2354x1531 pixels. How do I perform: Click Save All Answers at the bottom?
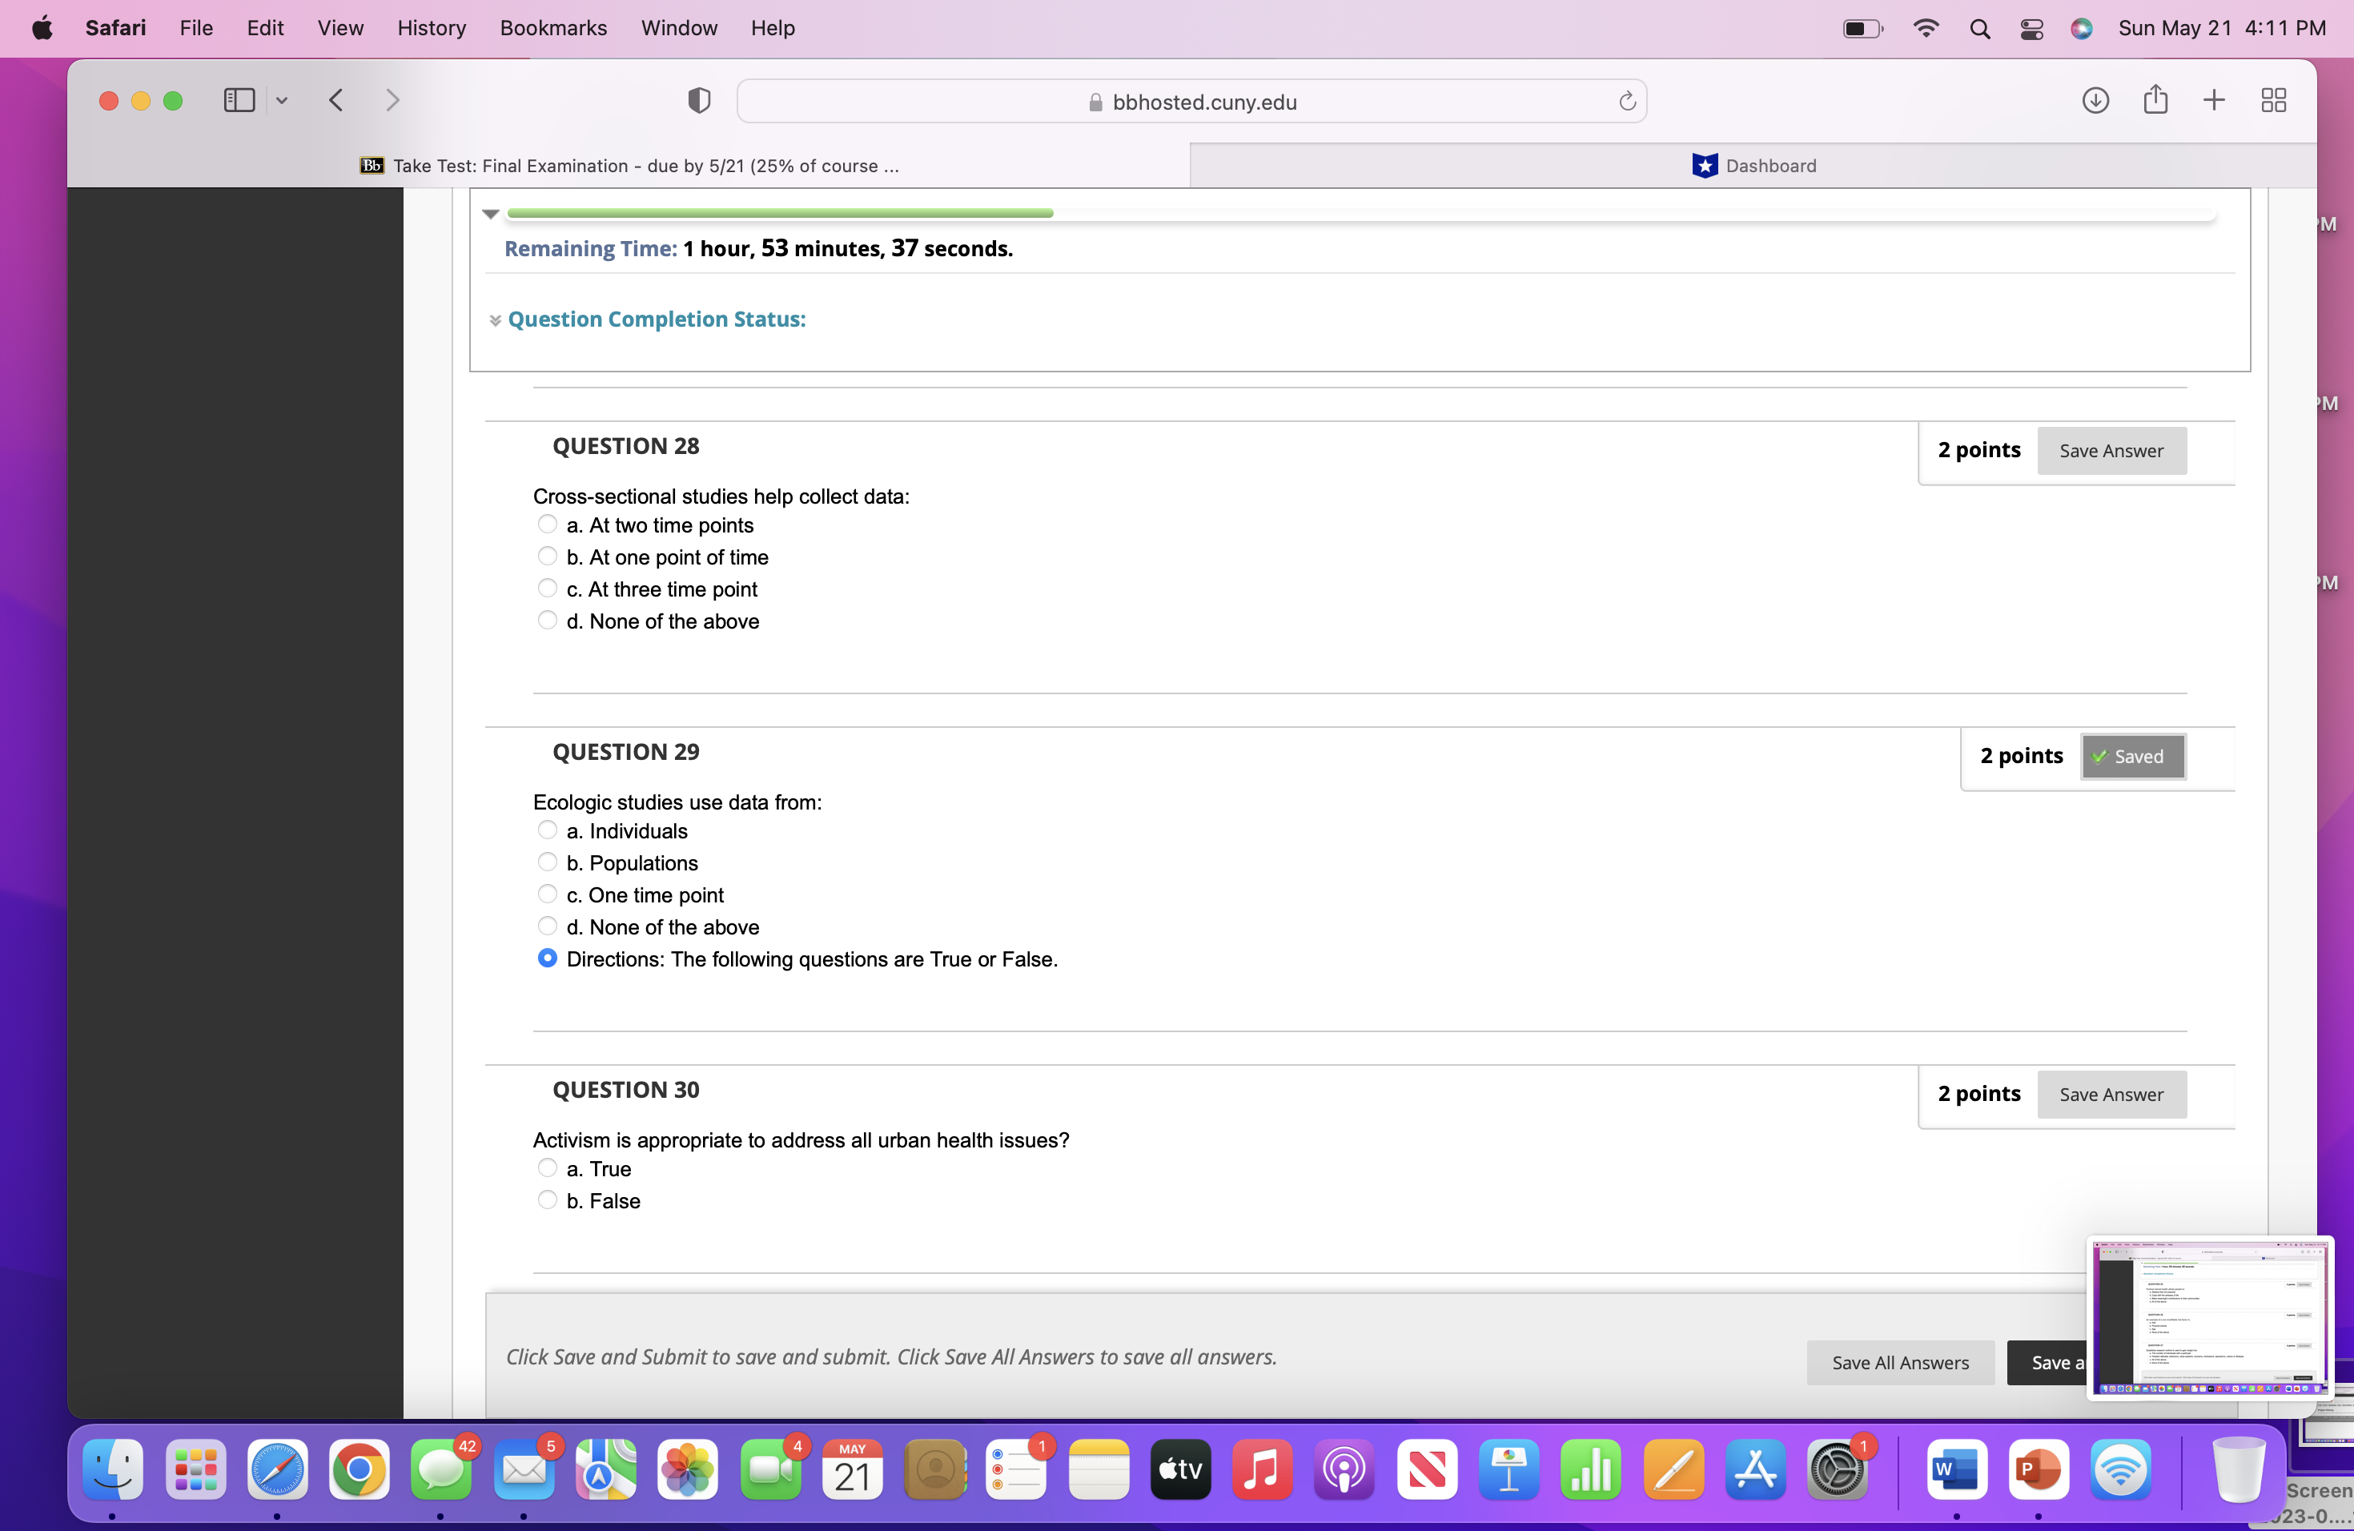(1899, 1362)
